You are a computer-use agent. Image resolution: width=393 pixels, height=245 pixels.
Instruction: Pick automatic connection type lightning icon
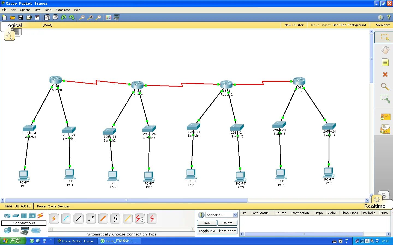coord(54,219)
